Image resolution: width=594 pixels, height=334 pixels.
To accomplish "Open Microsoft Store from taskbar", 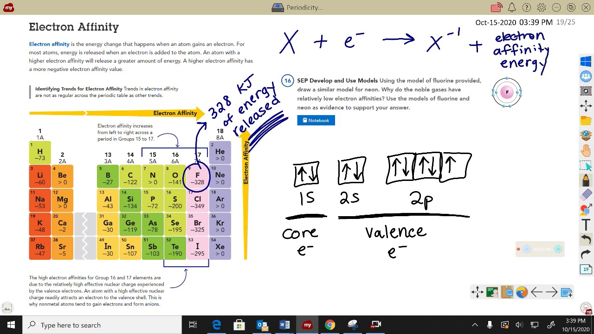I will pos(239,325).
